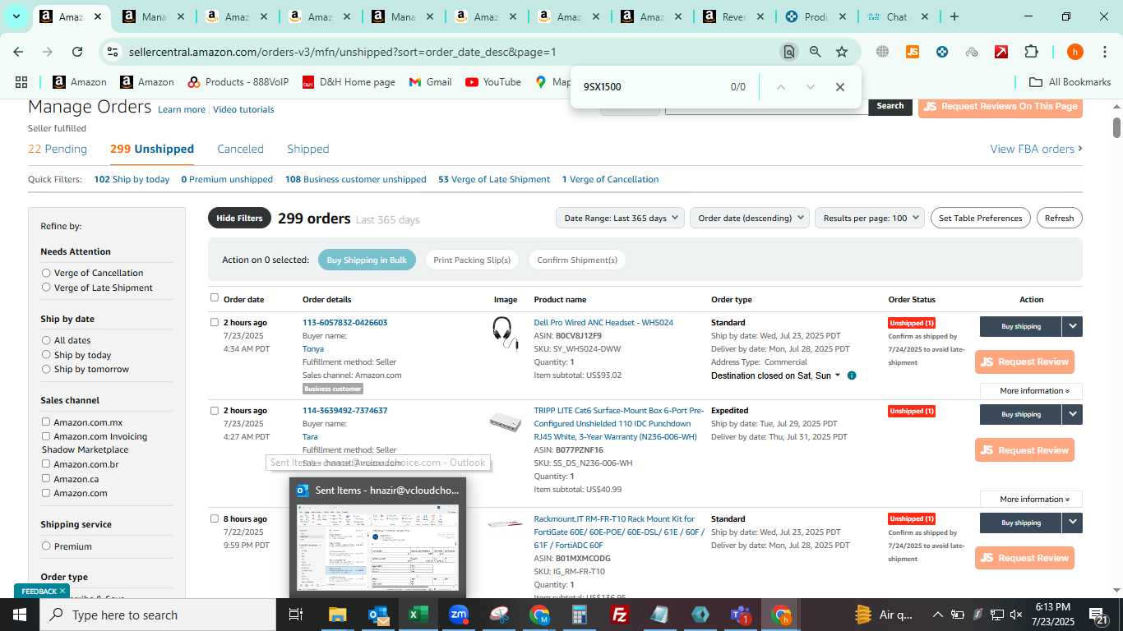
Task: Open Order date (descending) sort dropdown
Action: 749,218
